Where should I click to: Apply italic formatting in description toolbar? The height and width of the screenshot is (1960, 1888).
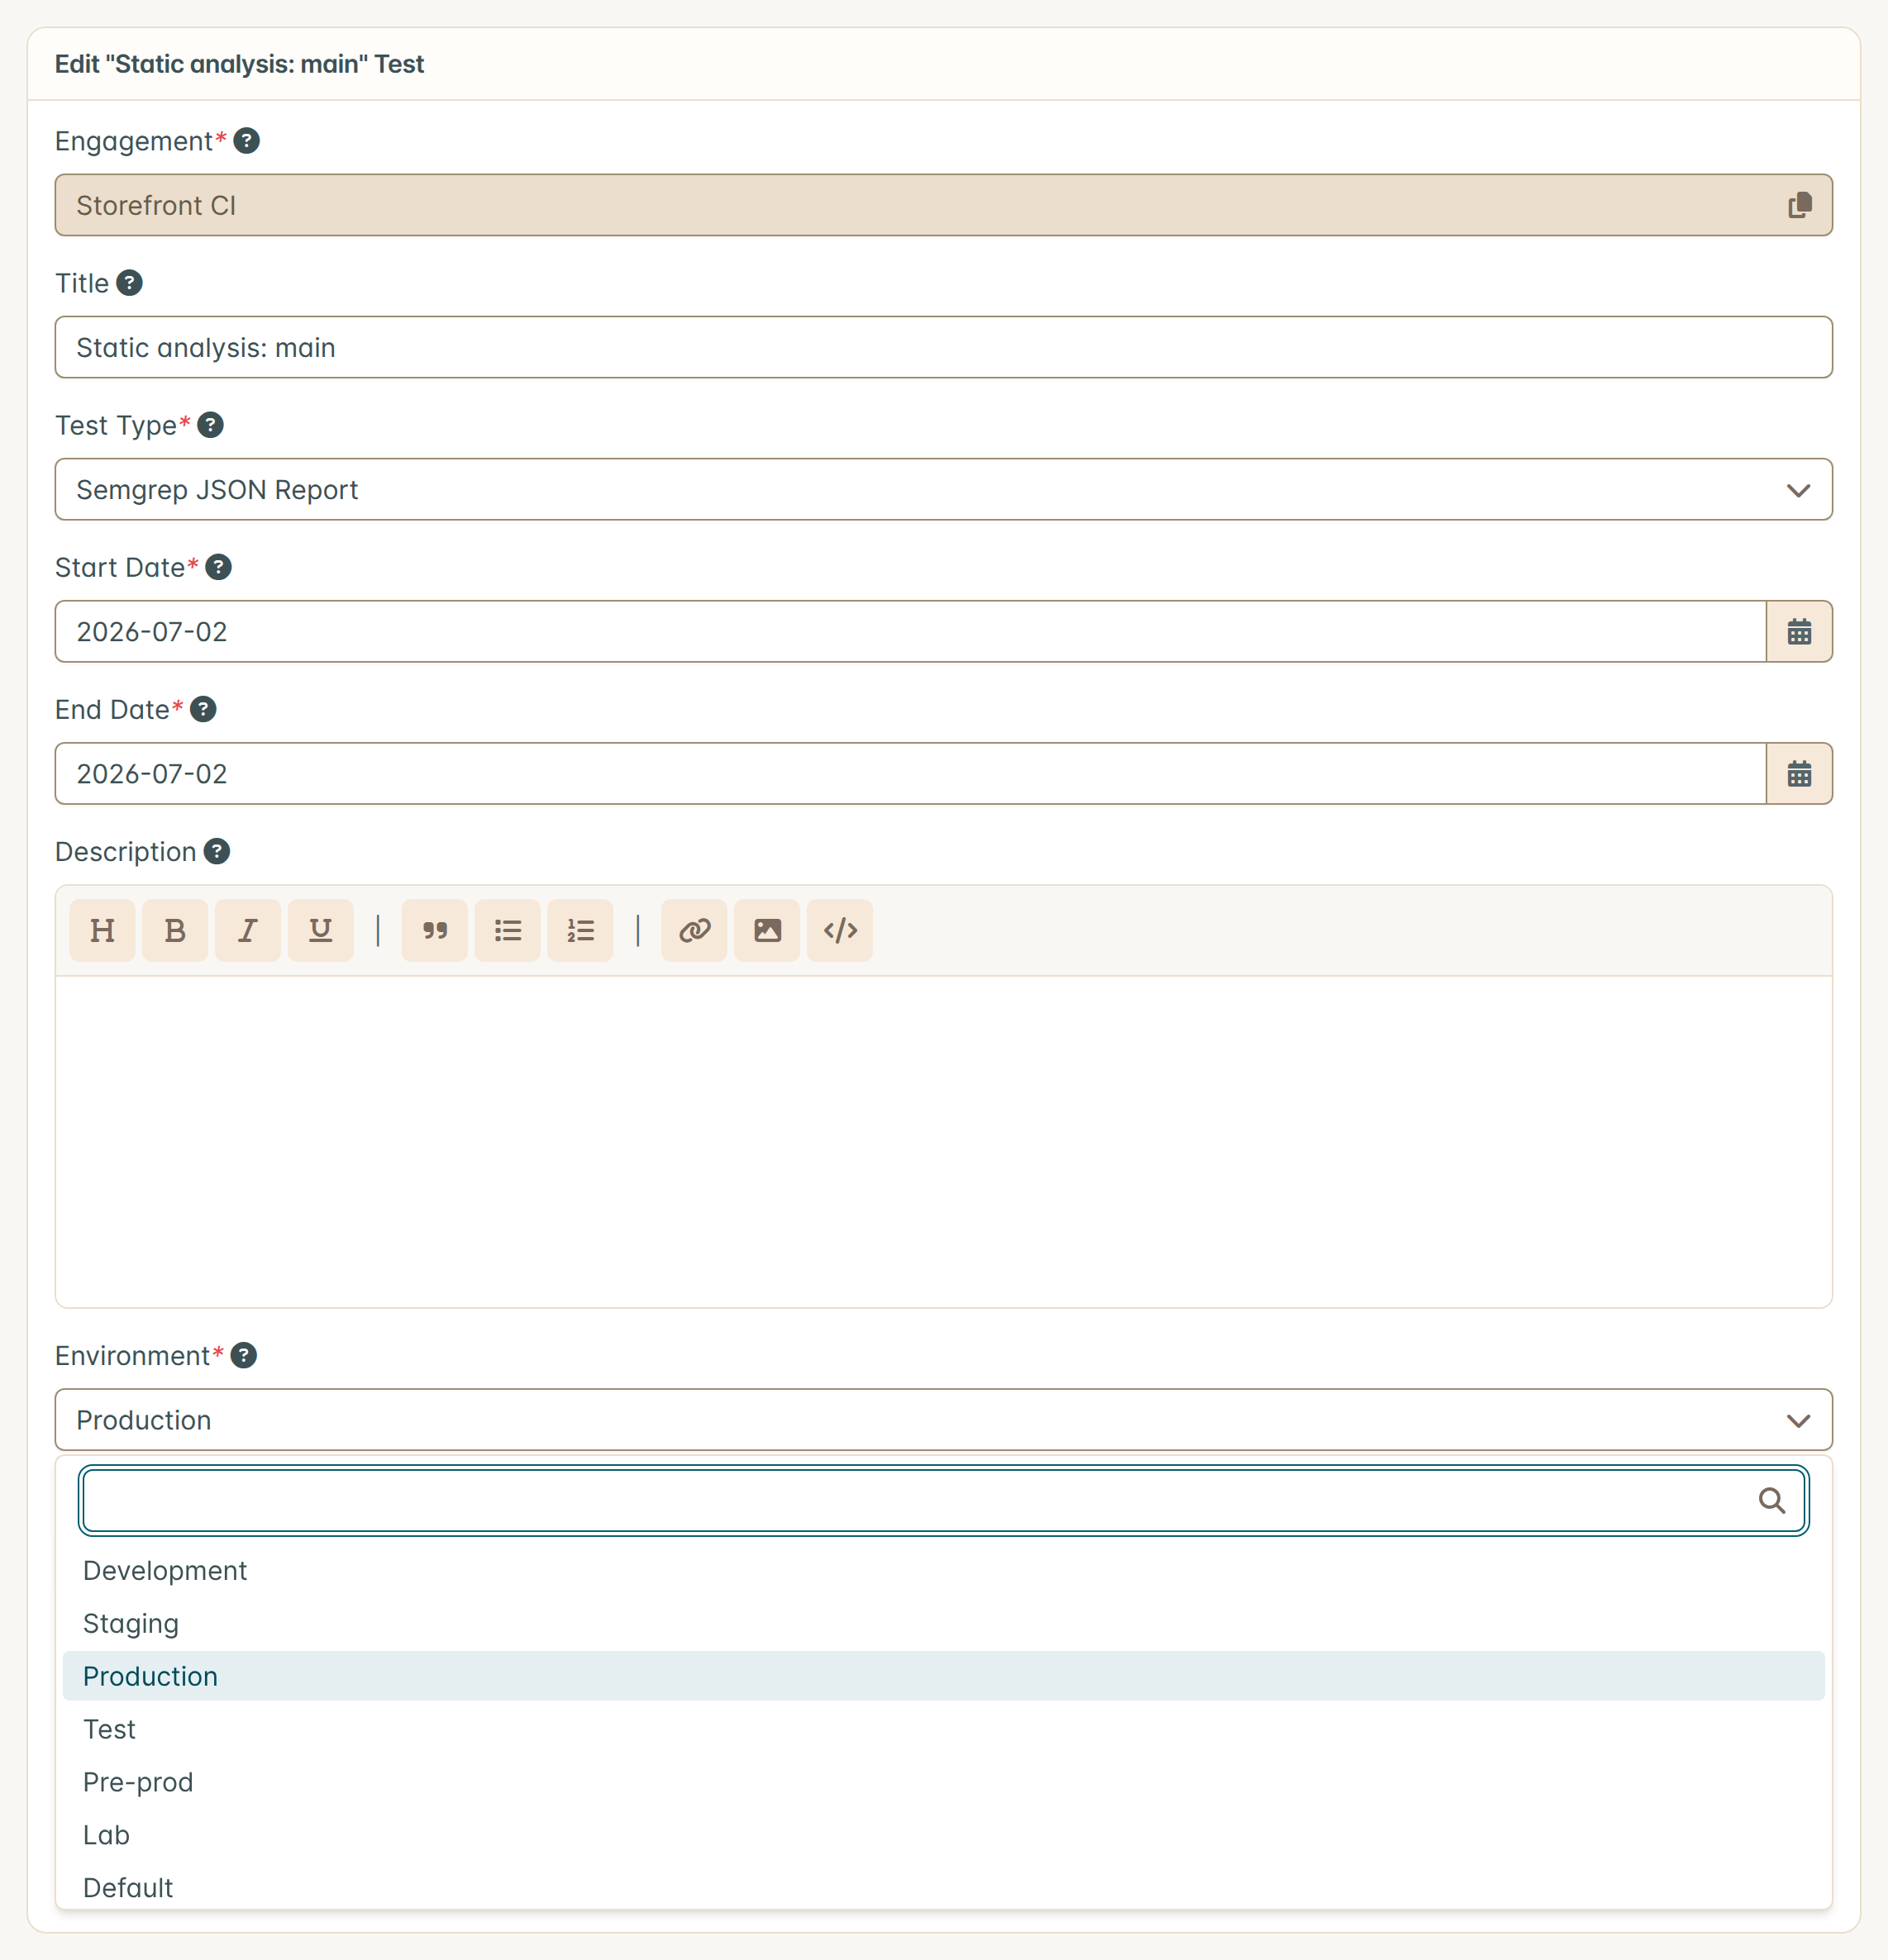click(x=247, y=930)
